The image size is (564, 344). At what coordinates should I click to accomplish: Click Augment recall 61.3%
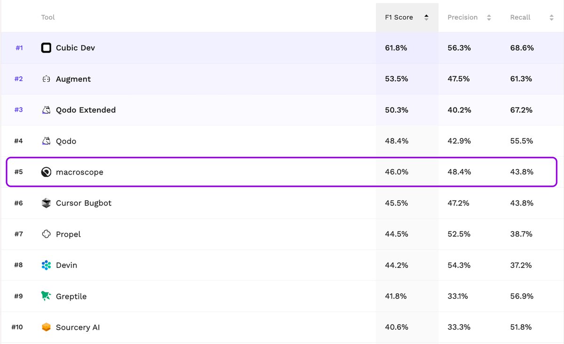click(521, 79)
